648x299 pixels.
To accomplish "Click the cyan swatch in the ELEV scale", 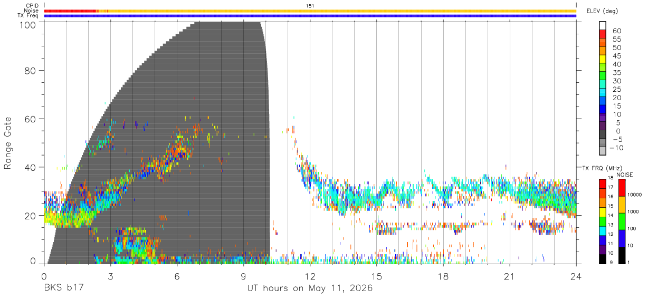I will pyautogui.click(x=603, y=92).
